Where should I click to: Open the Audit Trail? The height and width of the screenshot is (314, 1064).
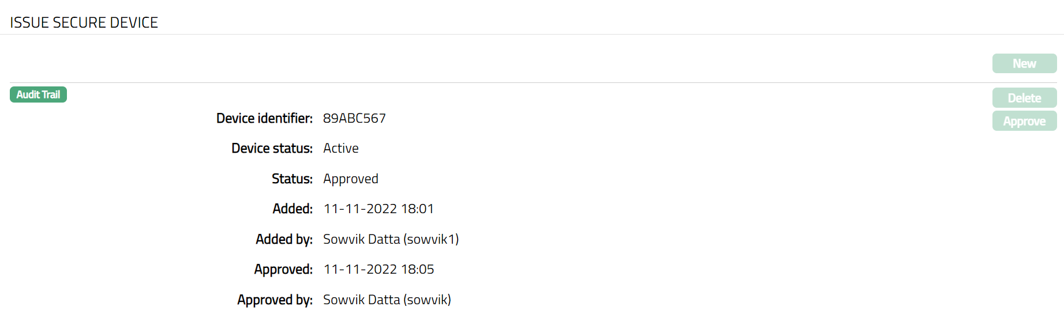pos(38,94)
